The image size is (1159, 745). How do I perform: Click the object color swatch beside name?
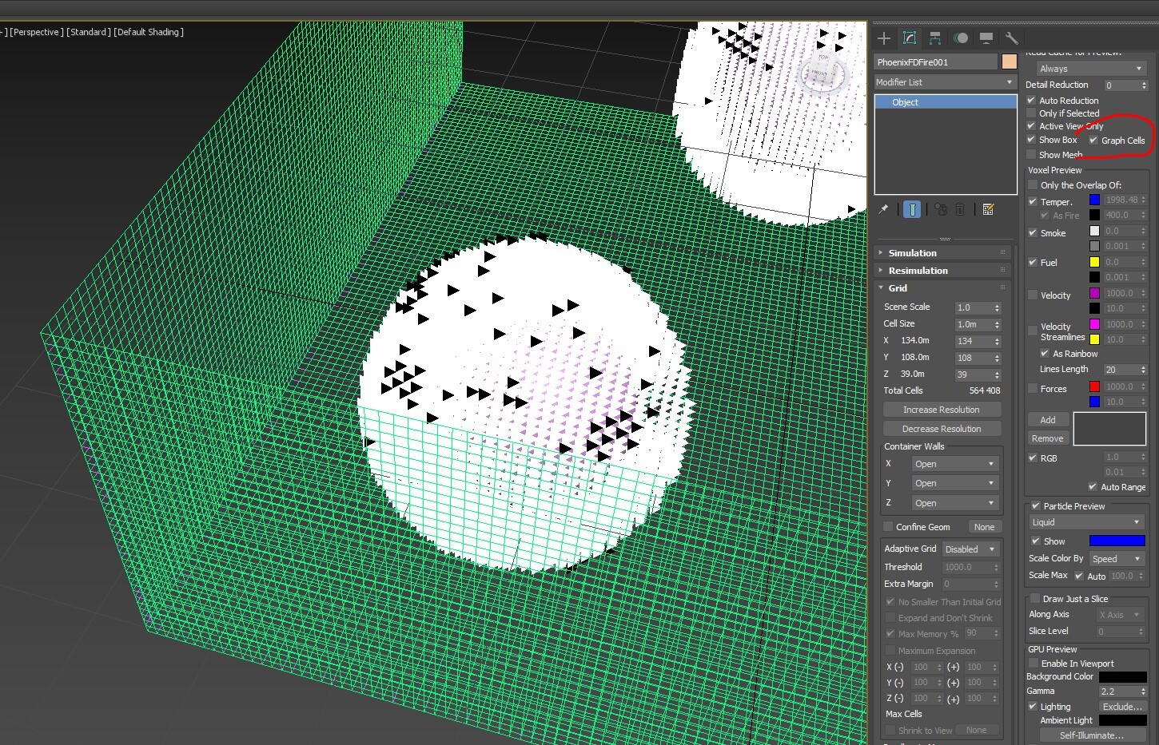[1010, 61]
